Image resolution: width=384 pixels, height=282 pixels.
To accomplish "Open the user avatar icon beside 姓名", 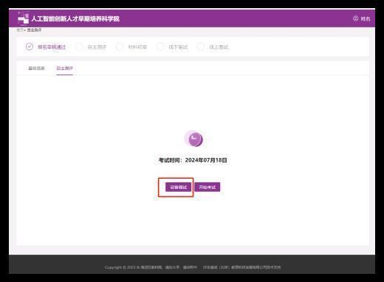I will (x=355, y=18).
